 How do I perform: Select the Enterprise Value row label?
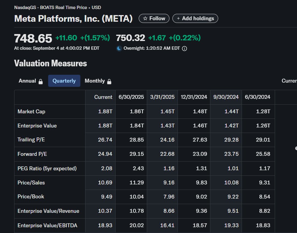pyautogui.click(x=37, y=126)
